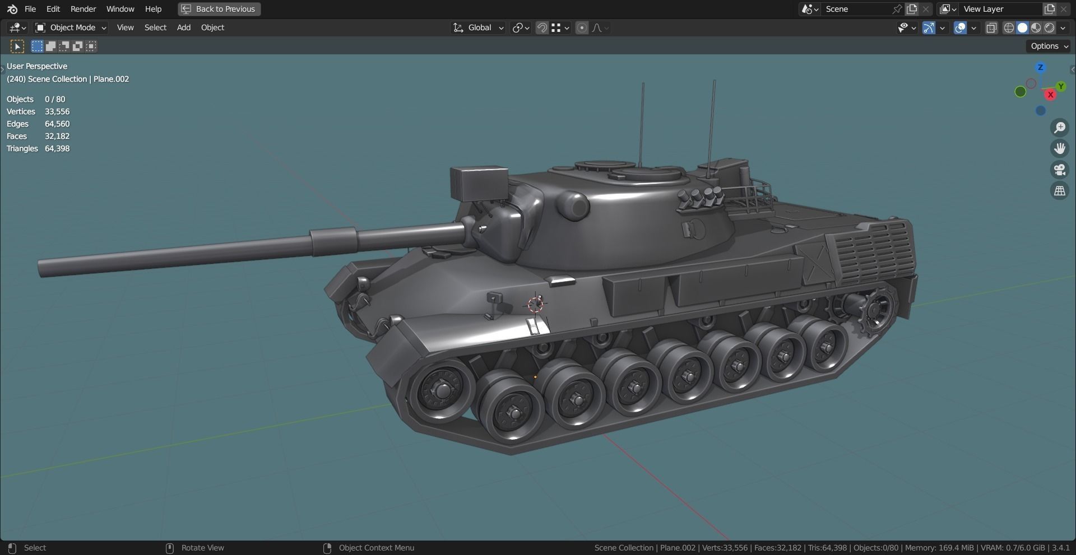Screen dimensions: 1076x555
Task: Click the Back to Previous button
Action: pos(219,9)
